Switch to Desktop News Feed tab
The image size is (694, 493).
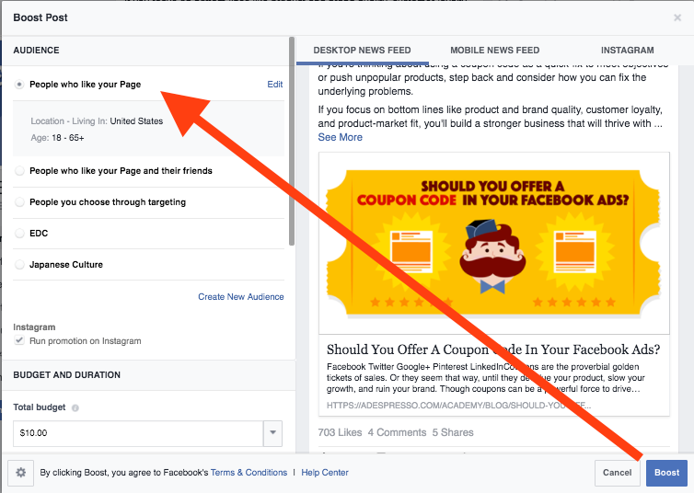coord(362,51)
